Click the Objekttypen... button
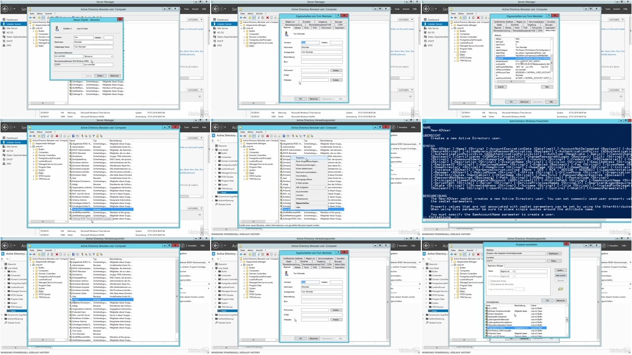 (554, 253)
